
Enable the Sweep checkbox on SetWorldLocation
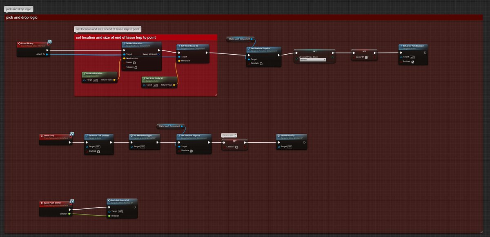[134, 63]
